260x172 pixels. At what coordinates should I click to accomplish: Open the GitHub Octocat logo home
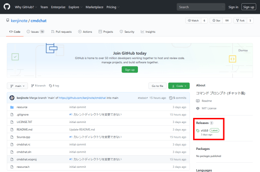(x=7, y=7)
